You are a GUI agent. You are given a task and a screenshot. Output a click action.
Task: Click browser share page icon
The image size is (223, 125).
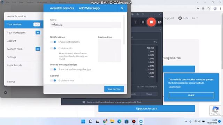coord(203,8)
